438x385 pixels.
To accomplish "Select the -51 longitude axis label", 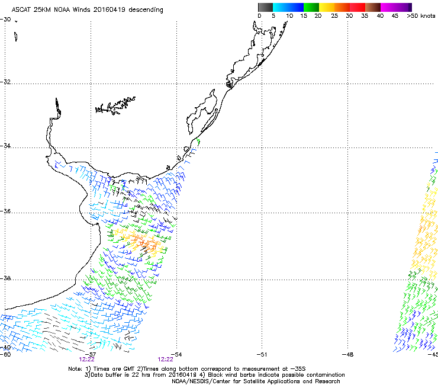I will pyautogui.click(x=262, y=355).
